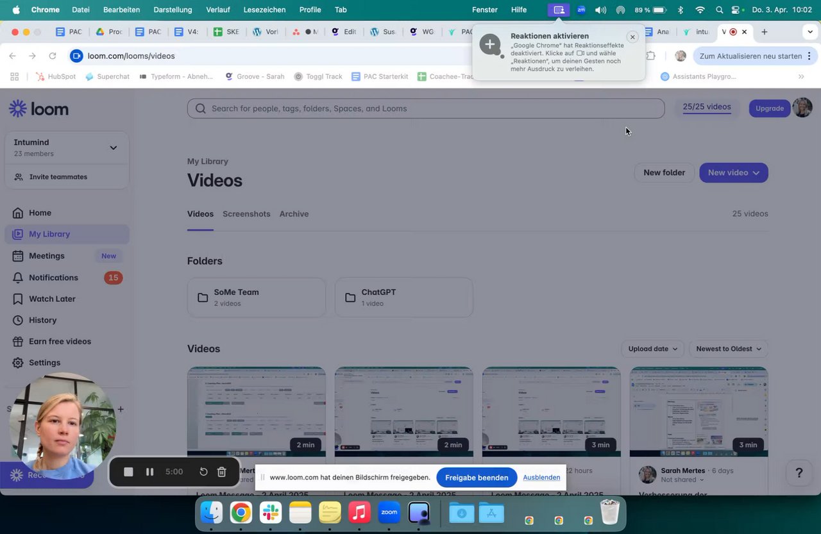Switch to the Archive tab
Viewport: 821px width, 534px height.
[294, 214]
